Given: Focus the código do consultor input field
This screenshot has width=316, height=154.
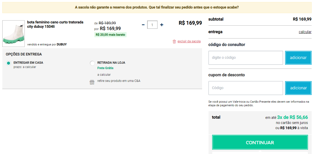Looking at the screenshot, I should (246, 58).
